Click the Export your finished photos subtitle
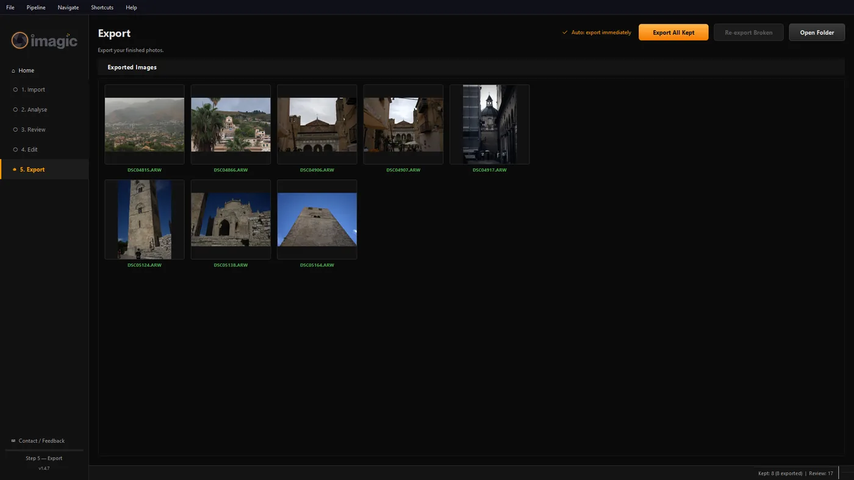Image resolution: width=854 pixels, height=480 pixels. 131,50
